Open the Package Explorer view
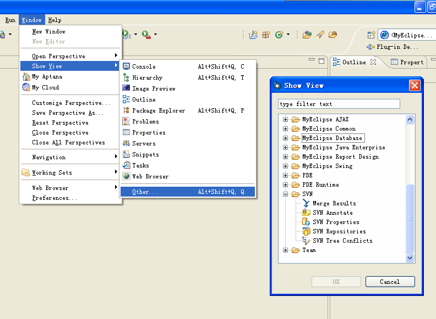The image size is (436, 319). [188, 110]
